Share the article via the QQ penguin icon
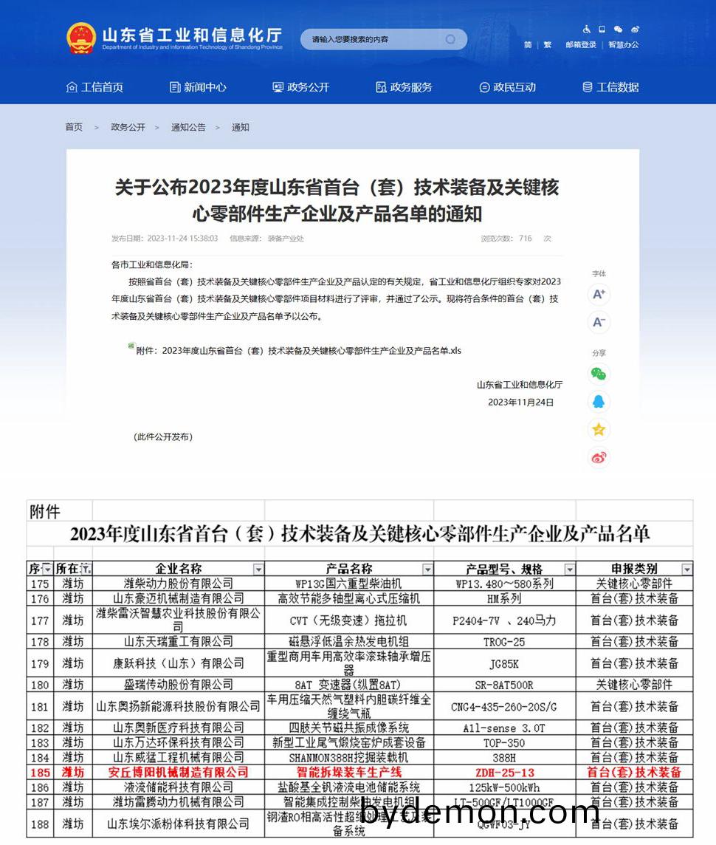 click(599, 401)
